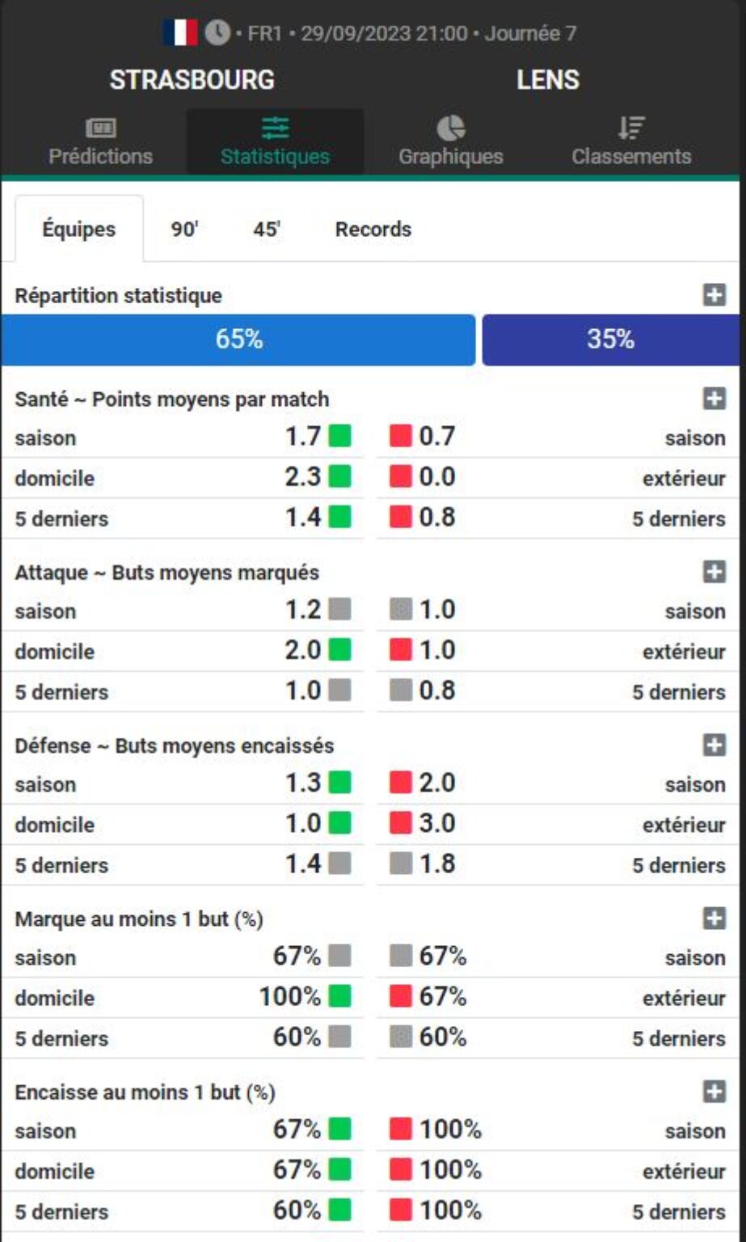This screenshot has height=1242, width=746.
Task: Select the LENS team name
Action: [x=548, y=80]
